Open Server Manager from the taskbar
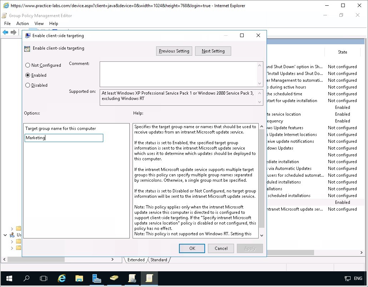The image size is (368, 287). [x=96, y=278]
